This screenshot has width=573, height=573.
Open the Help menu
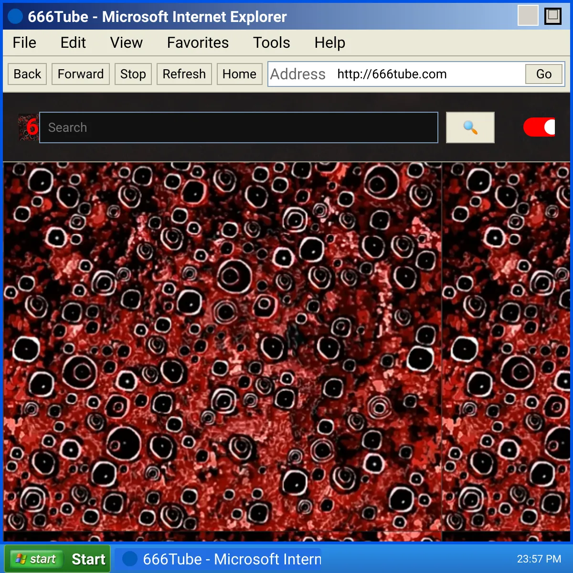coord(330,42)
